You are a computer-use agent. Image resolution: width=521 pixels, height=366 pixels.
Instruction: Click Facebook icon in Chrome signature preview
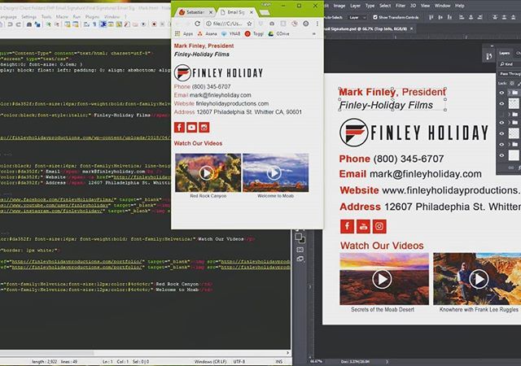tap(179, 127)
